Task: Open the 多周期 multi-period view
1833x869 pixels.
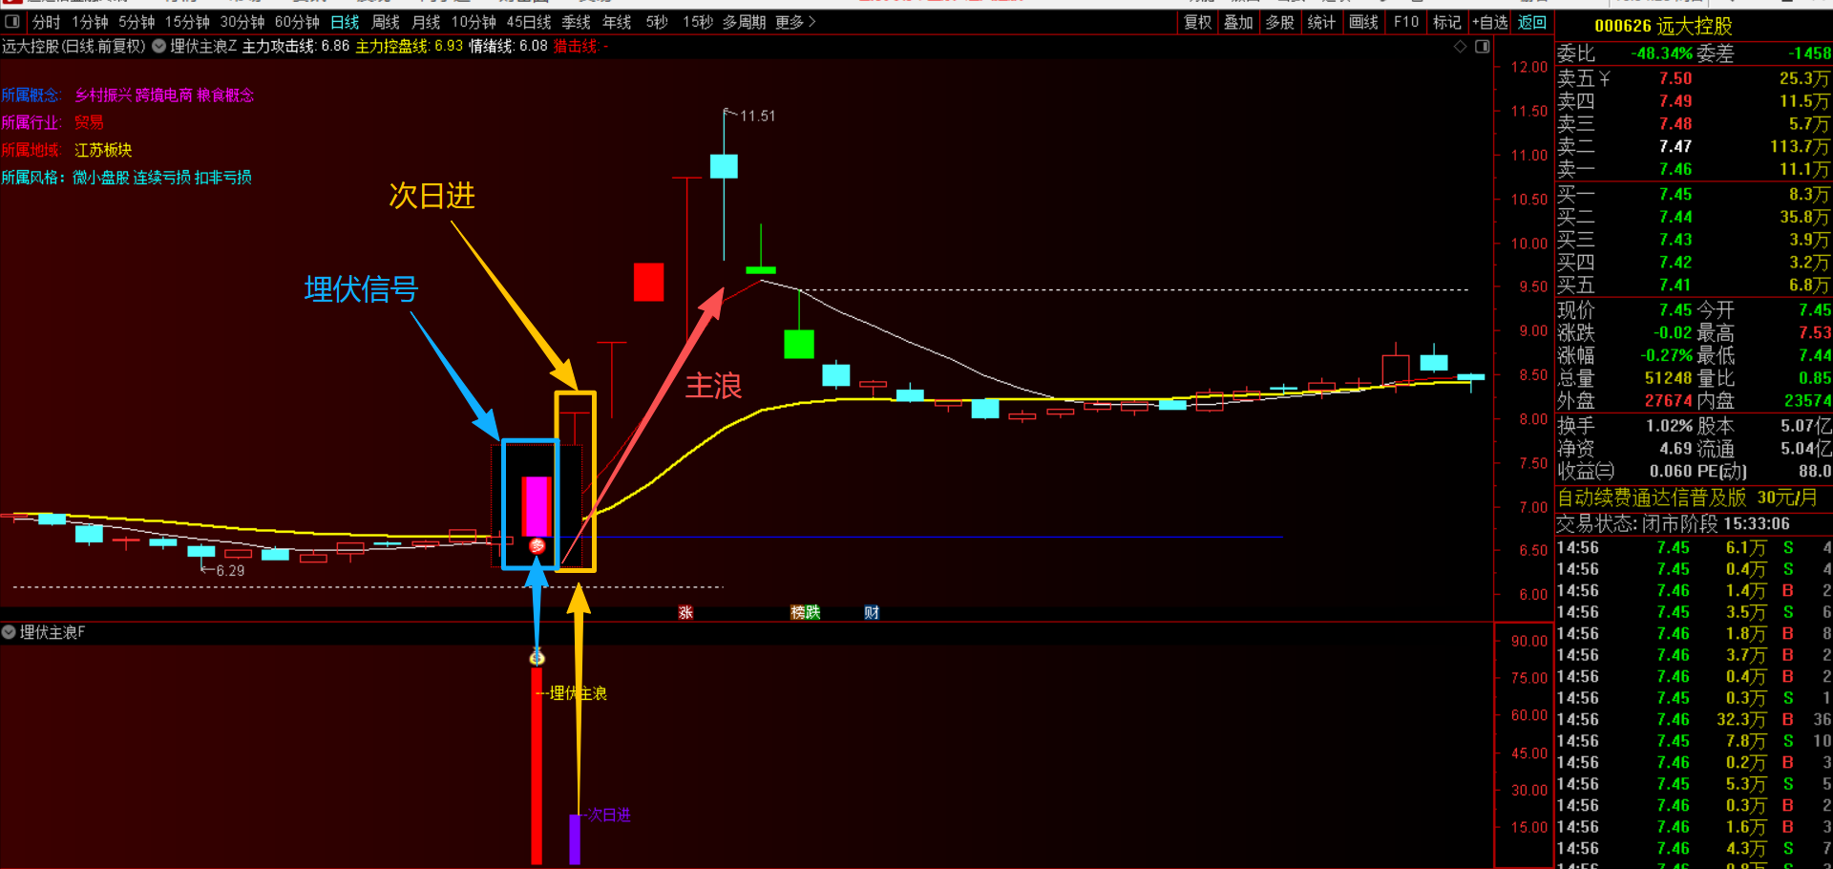Action: (744, 22)
